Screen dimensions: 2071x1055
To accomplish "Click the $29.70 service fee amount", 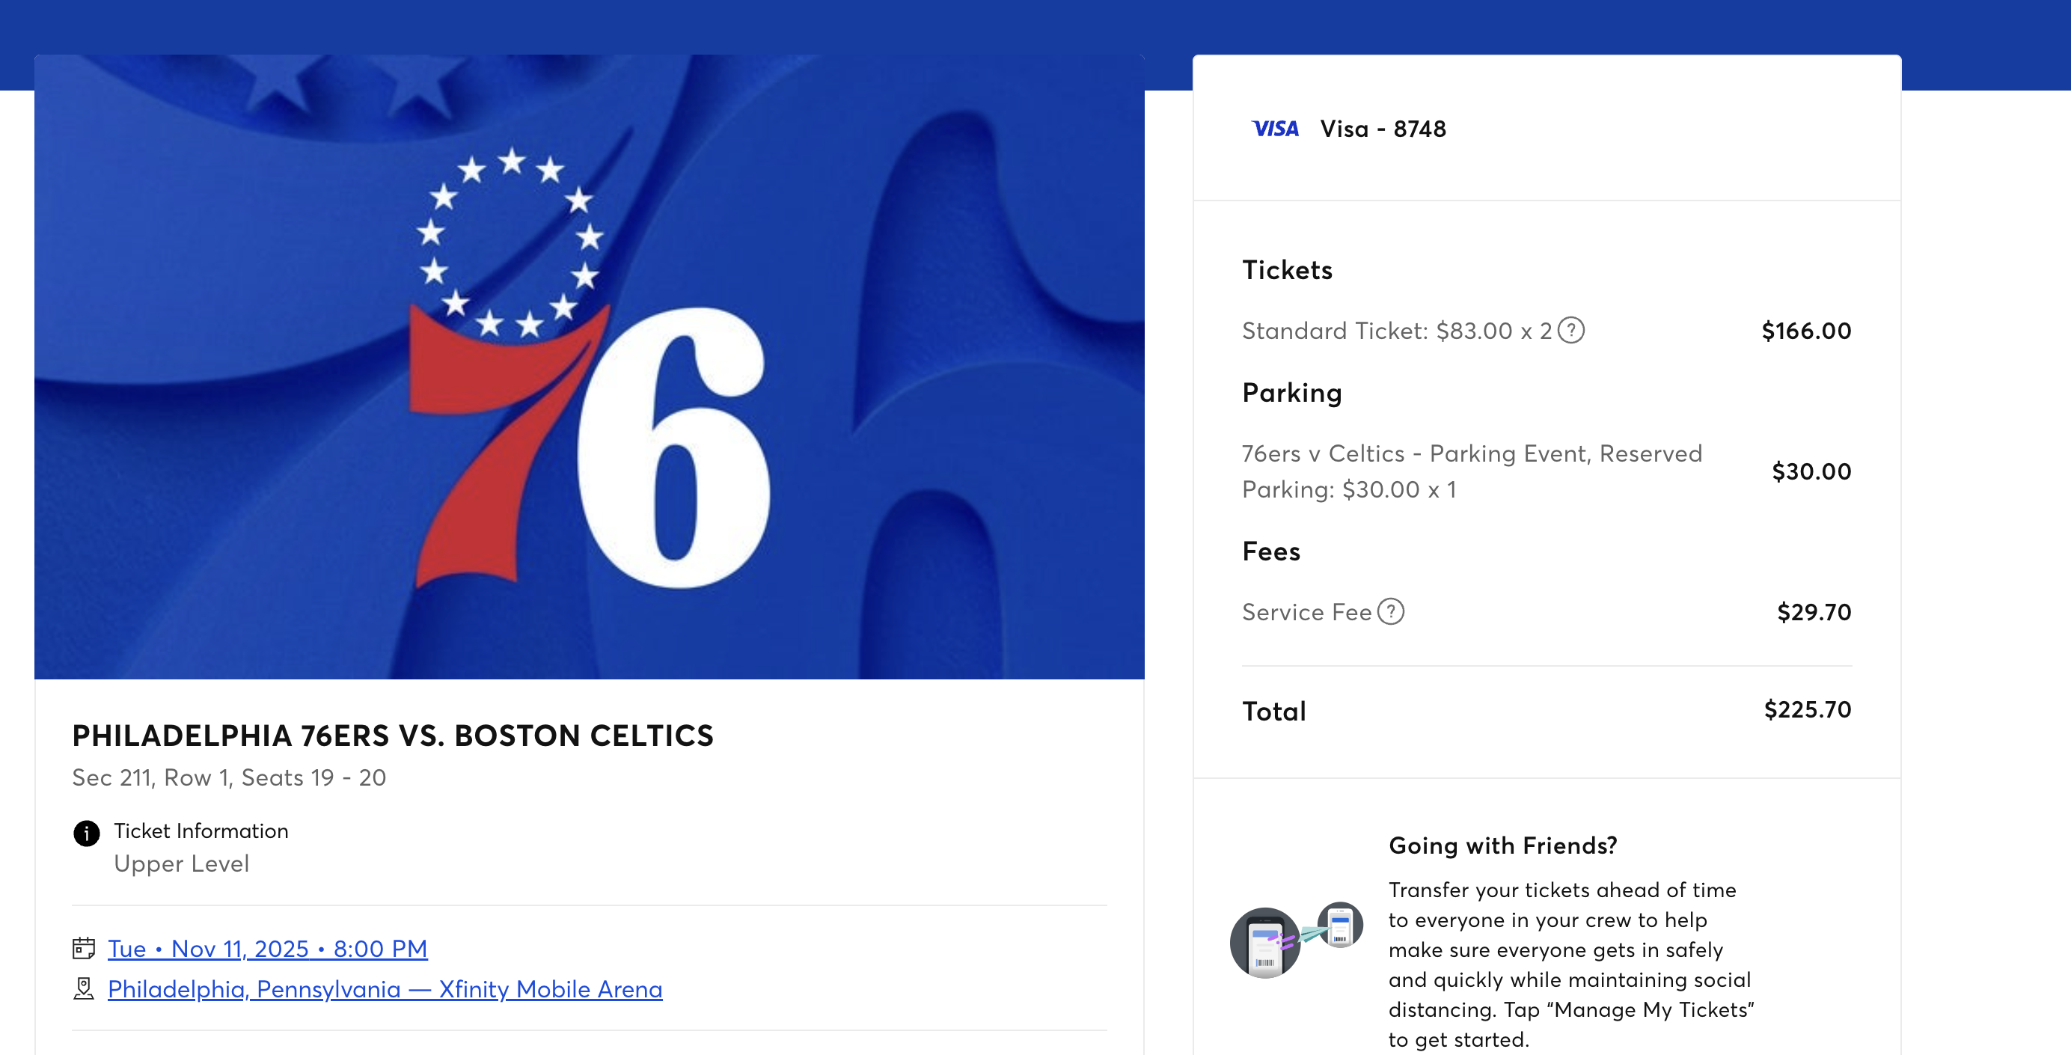I will click(x=1814, y=612).
